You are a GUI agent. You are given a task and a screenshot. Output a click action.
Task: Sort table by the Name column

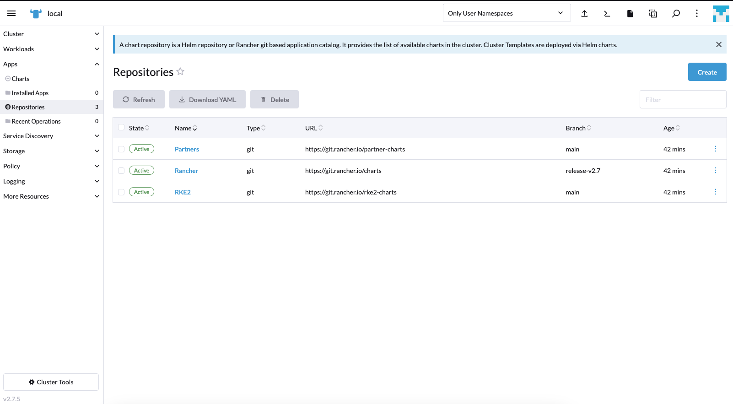pyautogui.click(x=186, y=128)
